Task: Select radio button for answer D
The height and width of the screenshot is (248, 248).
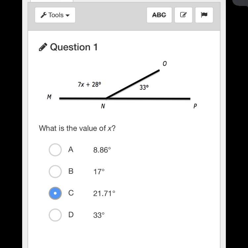Action: tap(55, 215)
